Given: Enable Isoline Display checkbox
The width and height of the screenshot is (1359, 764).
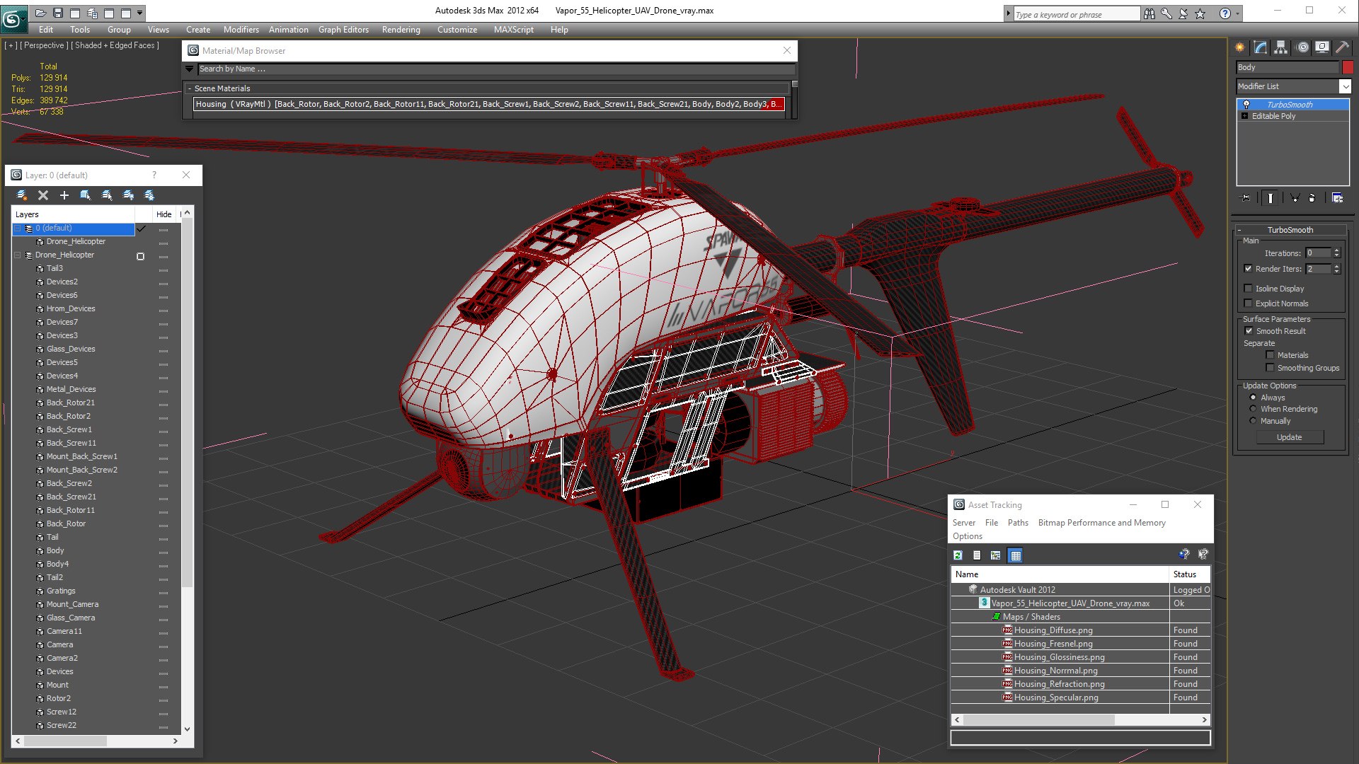Looking at the screenshot, I should [x=1249, y=289].
